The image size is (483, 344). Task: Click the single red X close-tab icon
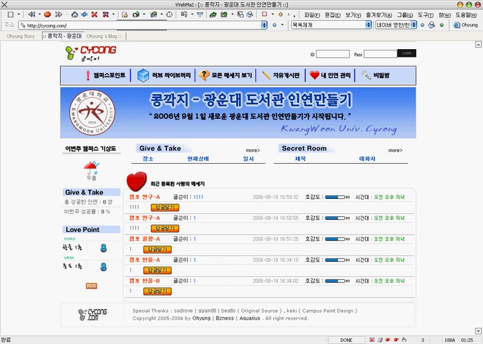pos(95,15)
